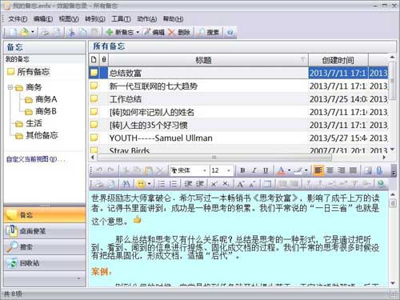Click the Underline formatting icon
The width and height of the screenshot is (400, 300).
266,170
